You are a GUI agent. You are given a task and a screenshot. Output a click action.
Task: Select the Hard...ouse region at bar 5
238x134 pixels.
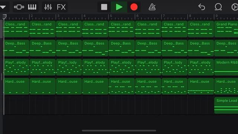(x=122, y=86)
